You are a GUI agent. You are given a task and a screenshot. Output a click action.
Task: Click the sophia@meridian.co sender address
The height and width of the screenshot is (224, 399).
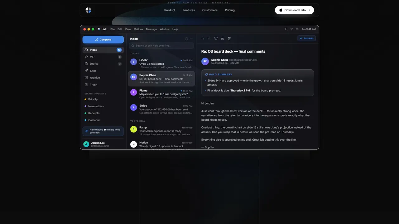click(x=243, y=60)
